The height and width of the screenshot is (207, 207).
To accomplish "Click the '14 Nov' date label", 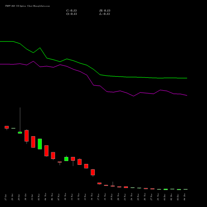I will [x=92, y=197].
